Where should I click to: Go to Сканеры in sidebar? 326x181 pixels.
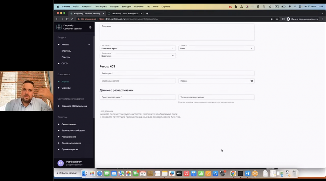66,88
